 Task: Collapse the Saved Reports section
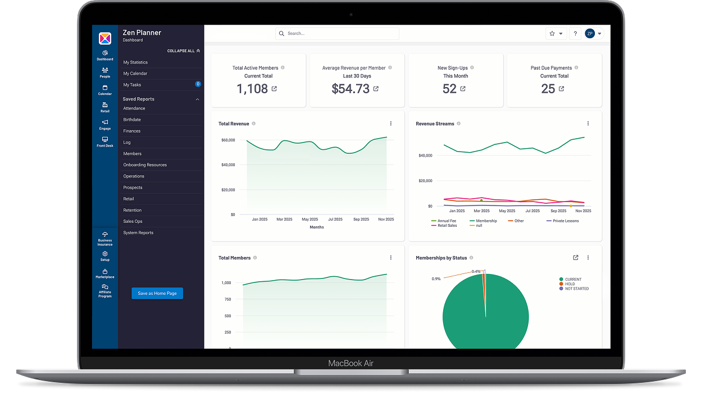197,99
